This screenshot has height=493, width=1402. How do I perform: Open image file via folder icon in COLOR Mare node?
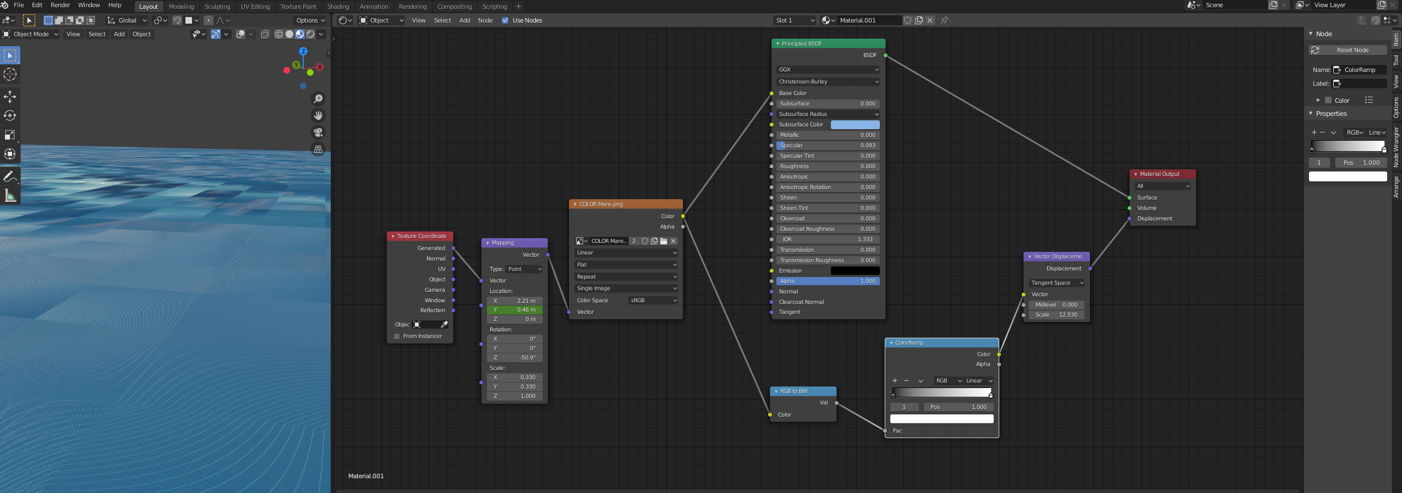[664, 241]
